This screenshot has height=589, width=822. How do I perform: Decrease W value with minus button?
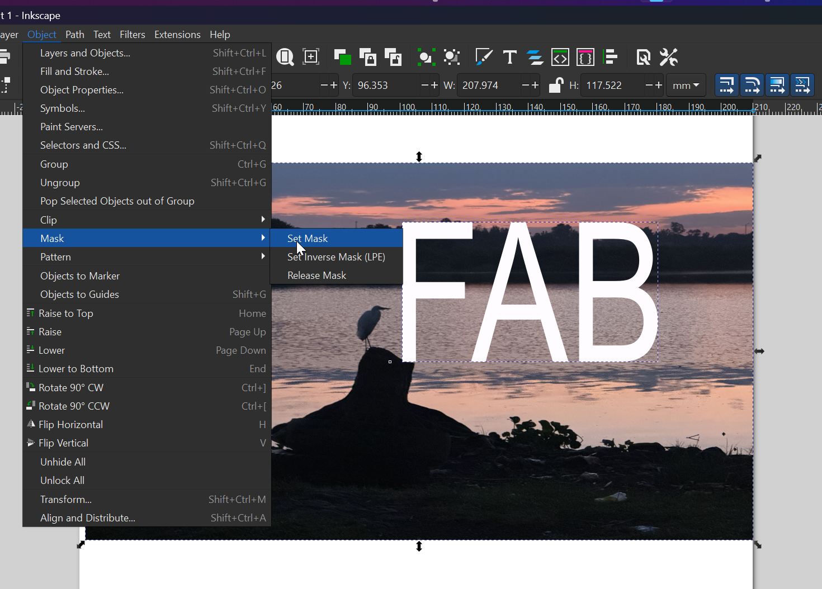pyautogui.click(x=526, y=85)
